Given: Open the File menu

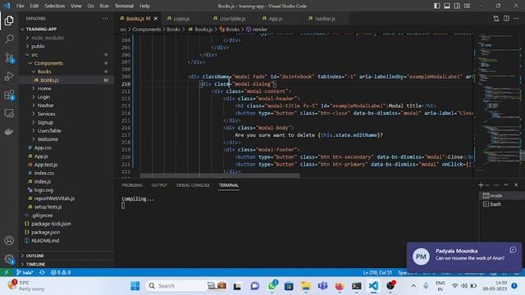Looking at the screenshot, I should pyautogui.click(x=20, y=6).
